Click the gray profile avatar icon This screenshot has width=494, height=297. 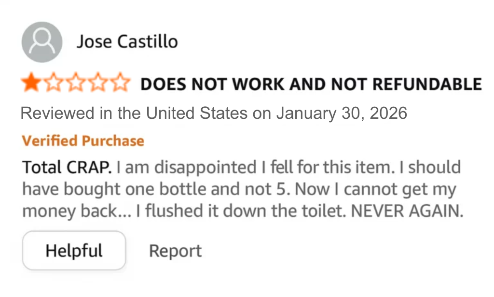tap(42, 42)
